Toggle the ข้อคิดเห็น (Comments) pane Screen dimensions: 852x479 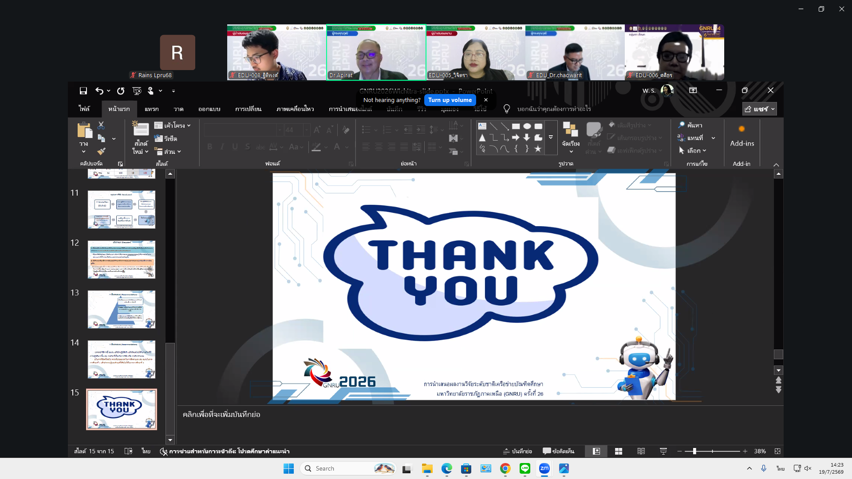click(558, 451)
